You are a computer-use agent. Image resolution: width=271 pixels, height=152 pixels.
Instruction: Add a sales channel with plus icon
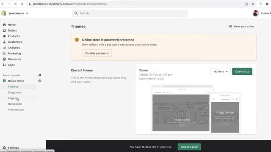tap(40, 75)
